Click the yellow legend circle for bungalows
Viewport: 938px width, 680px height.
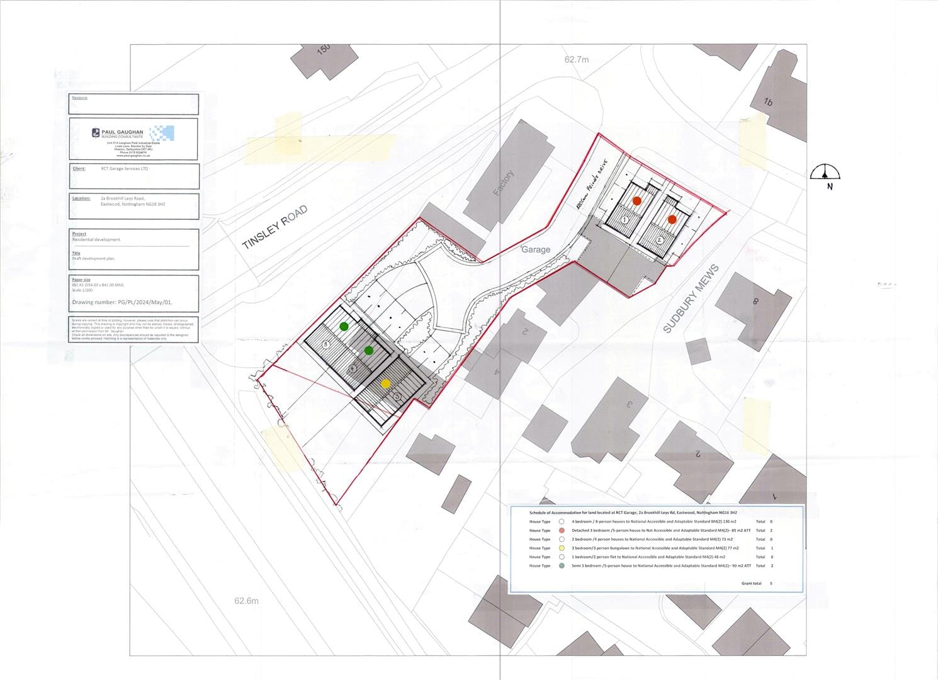(562, 548)
